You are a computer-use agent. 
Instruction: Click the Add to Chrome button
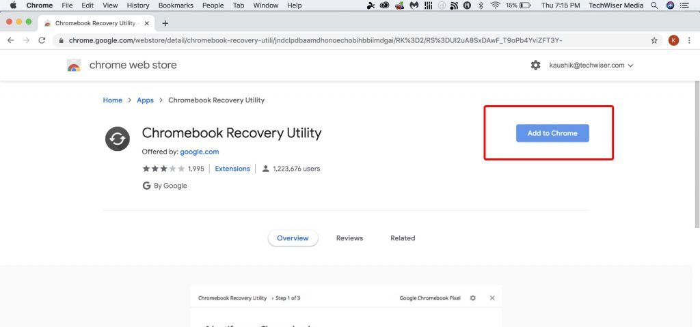pyautogui.click(x=552, y=133)
